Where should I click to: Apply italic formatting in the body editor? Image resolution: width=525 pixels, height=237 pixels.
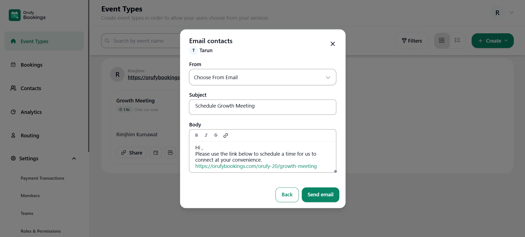click(206, 135)
